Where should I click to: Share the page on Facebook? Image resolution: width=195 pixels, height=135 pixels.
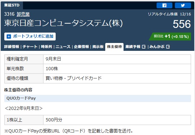tap(164, 5)
